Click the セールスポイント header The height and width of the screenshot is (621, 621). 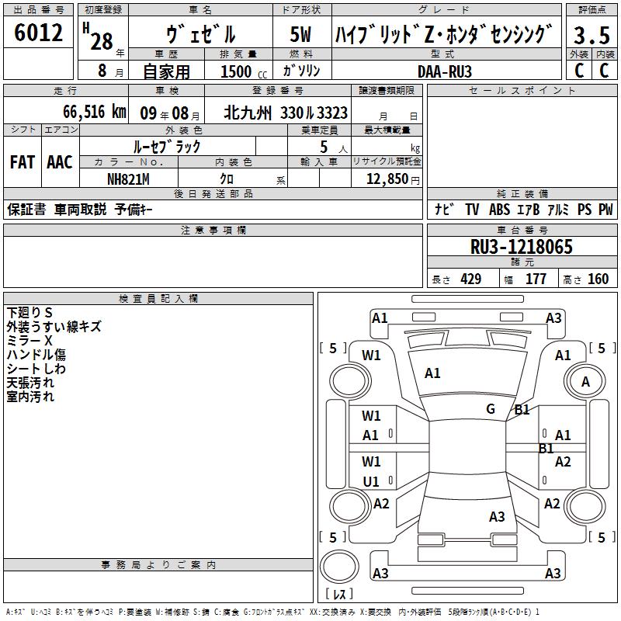click(x=522, y=91)
